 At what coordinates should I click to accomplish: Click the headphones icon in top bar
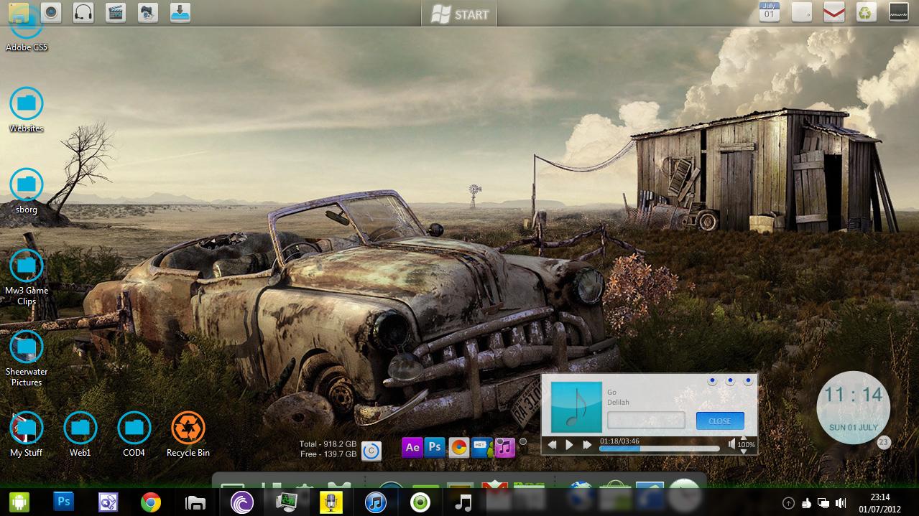83,12
